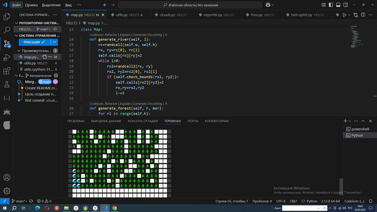
Task: Click the terminal panel vertical scrollbar
Action: [x=341, y=187]
